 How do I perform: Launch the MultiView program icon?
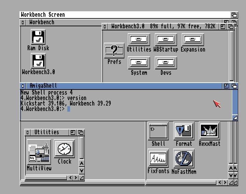[x=39, y=152]
